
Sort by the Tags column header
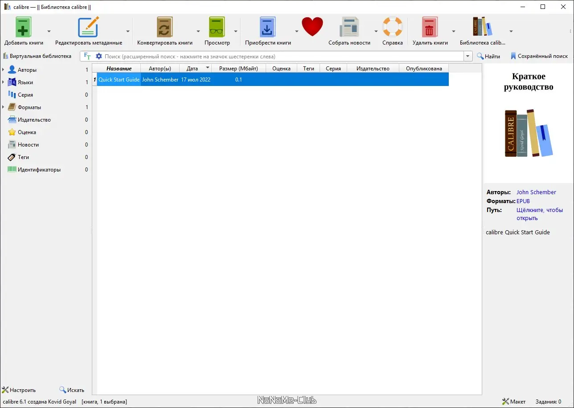(308, 68)
